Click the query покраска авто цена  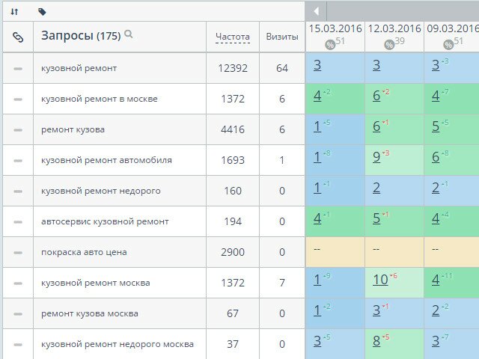pos(84,253)
